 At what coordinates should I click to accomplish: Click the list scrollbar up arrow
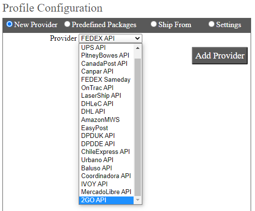tap(137, 48)
